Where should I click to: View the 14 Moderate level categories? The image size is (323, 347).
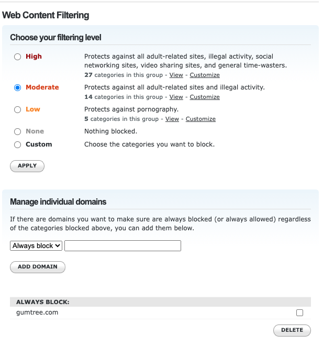pyautogui.click(x=176, y=97)
